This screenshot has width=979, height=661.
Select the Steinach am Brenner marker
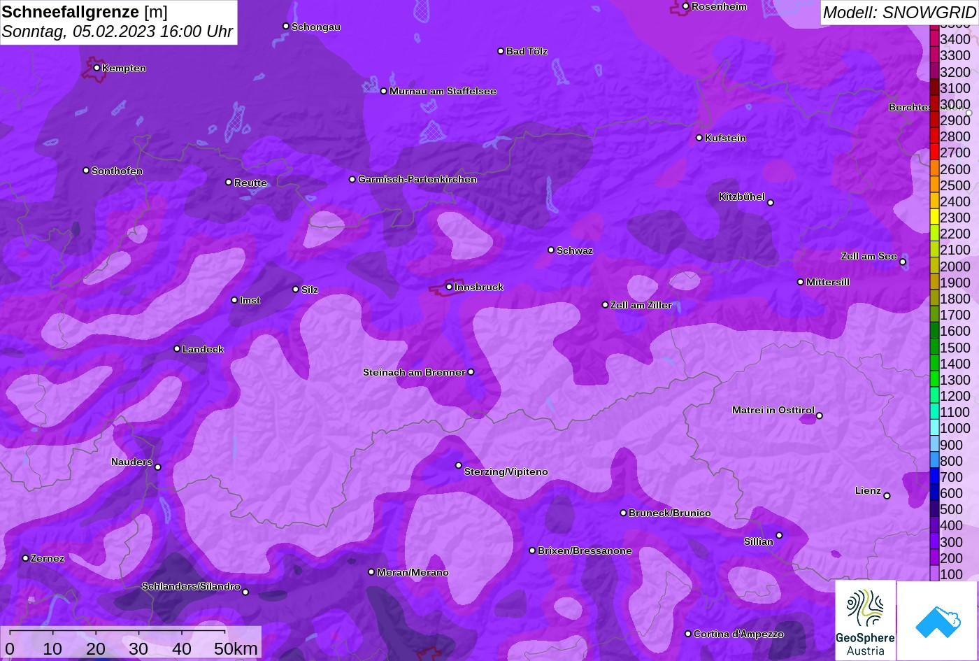coord(471,372)
